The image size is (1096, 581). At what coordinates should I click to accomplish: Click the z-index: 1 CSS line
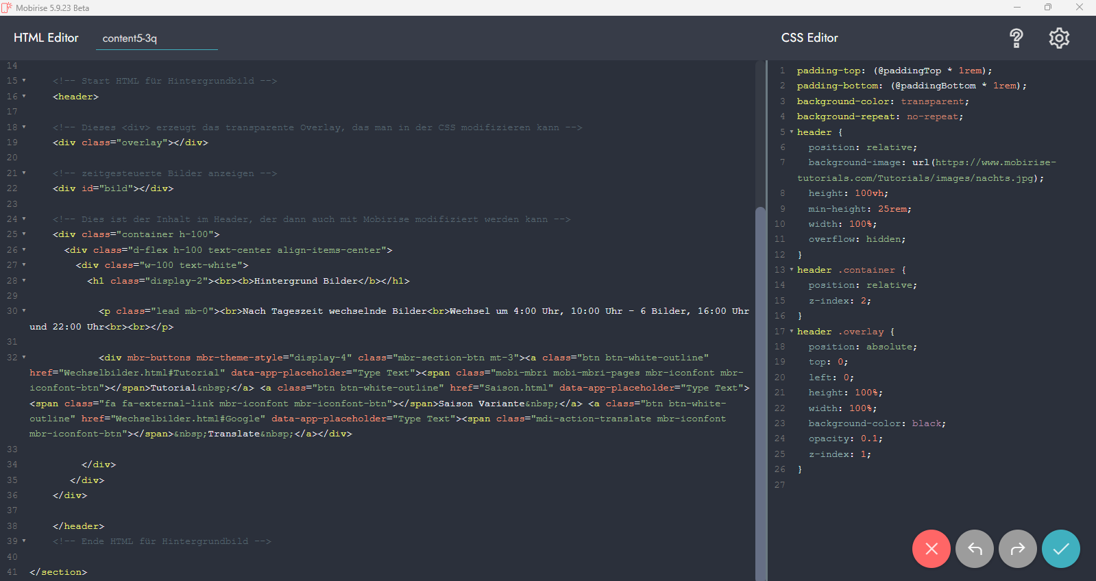point(840,454)
